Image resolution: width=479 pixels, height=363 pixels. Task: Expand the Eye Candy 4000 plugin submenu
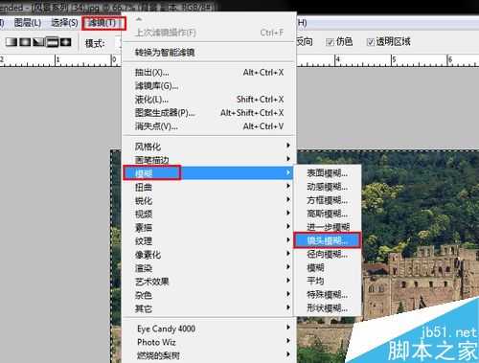(x=209, y=329)
